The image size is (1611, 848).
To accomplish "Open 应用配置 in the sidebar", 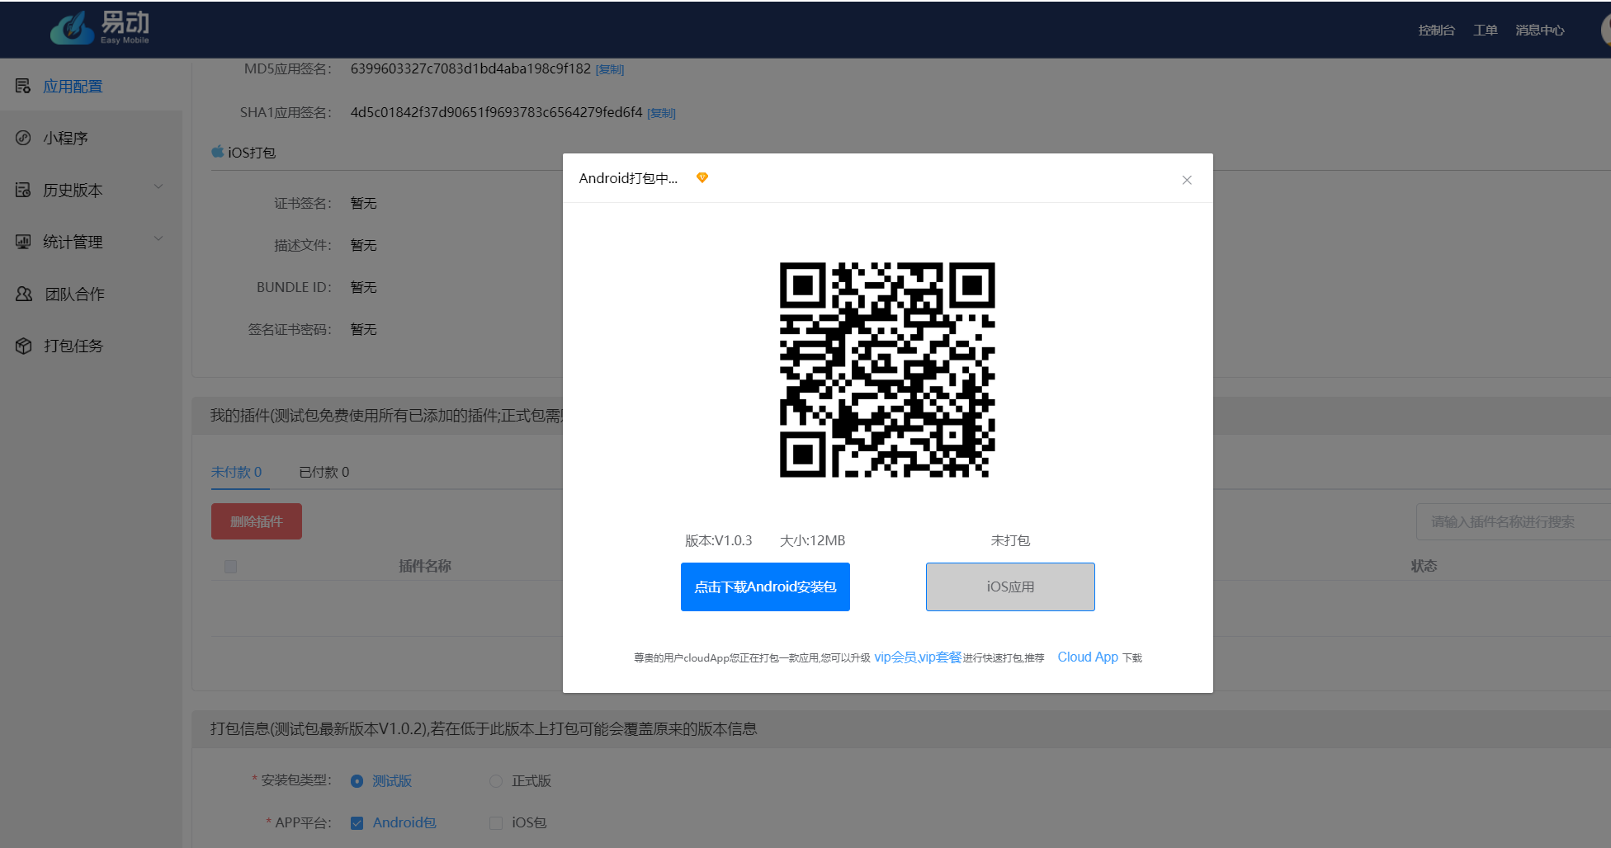I will (73, 87).
